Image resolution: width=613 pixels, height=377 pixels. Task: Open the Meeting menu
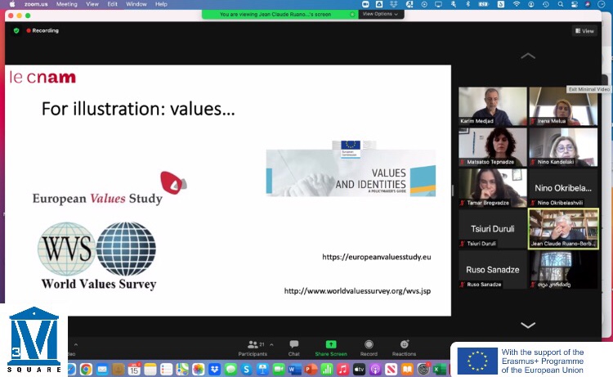(67, 4)
